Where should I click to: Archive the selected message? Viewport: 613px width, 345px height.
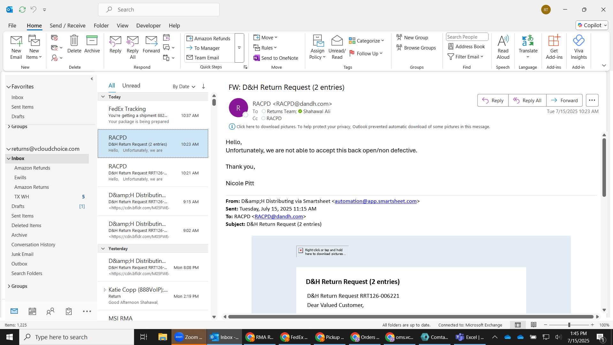pos(92,44)
